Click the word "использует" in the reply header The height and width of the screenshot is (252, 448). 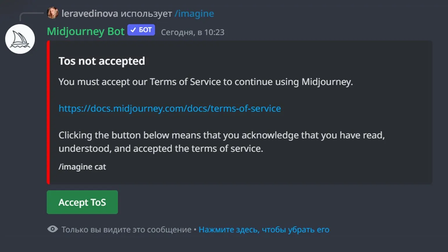click(x=146, y=14)
